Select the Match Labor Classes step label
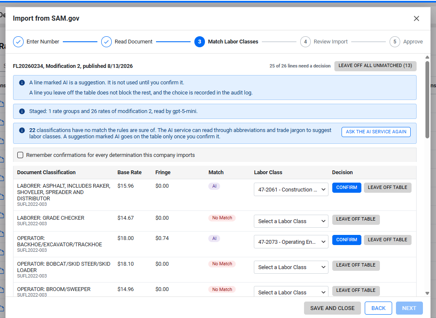Viewport: 436px width, 318px height. [x=233, y=42]
